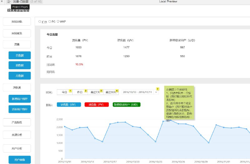Open the 网站概览 sidebar item
Image resolution: width=250 pixels, height=164 pixels.
17,33
